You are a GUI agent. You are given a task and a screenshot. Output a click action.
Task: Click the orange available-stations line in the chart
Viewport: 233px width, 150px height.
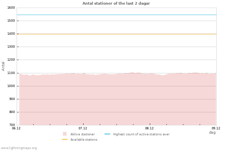[x=116, y=34]
